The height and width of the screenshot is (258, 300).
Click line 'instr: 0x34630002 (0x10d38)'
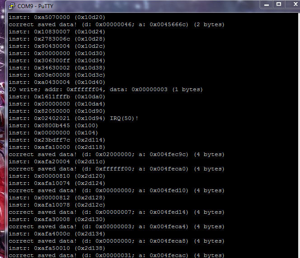[57, 68]
